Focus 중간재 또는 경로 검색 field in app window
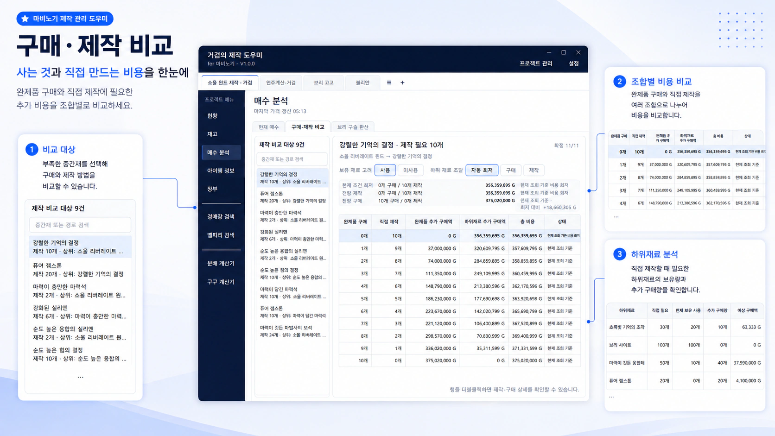 point(292,159)
